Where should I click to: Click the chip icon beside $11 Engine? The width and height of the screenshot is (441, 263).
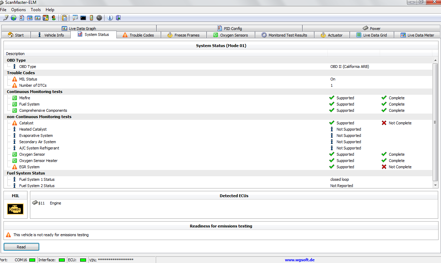tap(35, 203)
